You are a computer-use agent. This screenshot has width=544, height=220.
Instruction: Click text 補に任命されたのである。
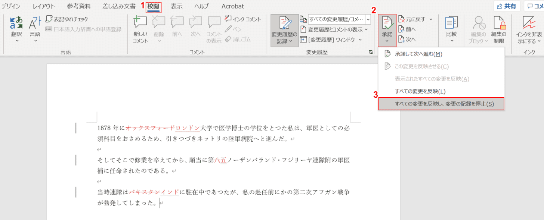click(133, 171)
